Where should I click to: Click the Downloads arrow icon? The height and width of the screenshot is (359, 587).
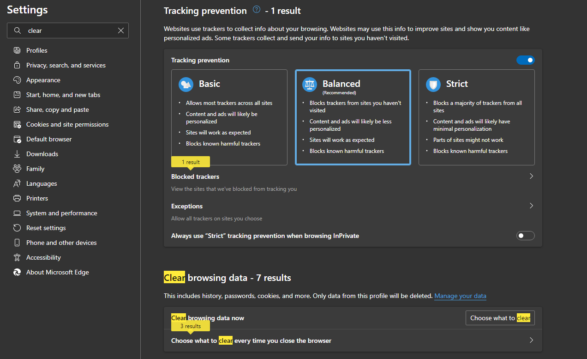coord(17,154)
